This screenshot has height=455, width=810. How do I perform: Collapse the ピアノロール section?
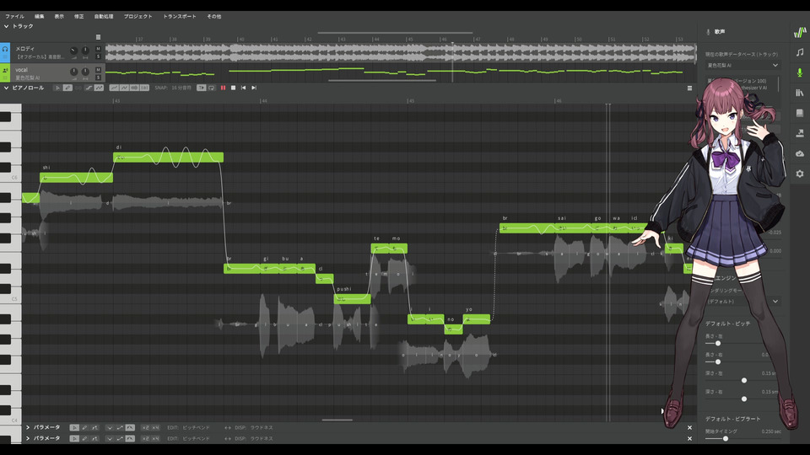click(x=6, y=88)
